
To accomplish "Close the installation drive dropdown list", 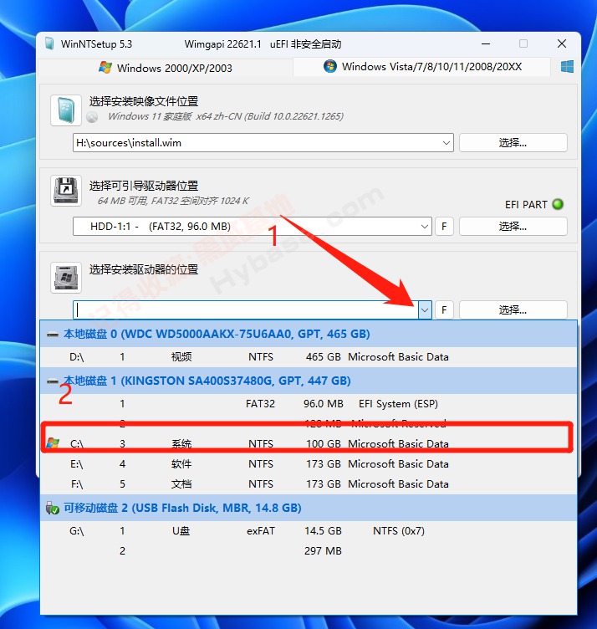I will point(425,309).
